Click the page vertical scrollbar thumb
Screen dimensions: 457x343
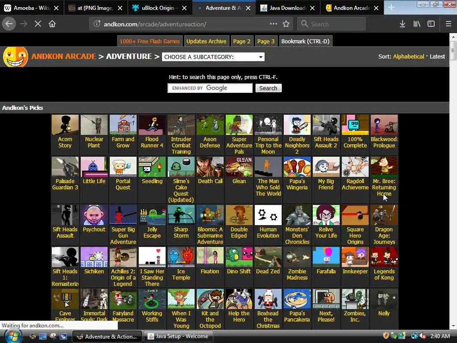coord(453,50)
